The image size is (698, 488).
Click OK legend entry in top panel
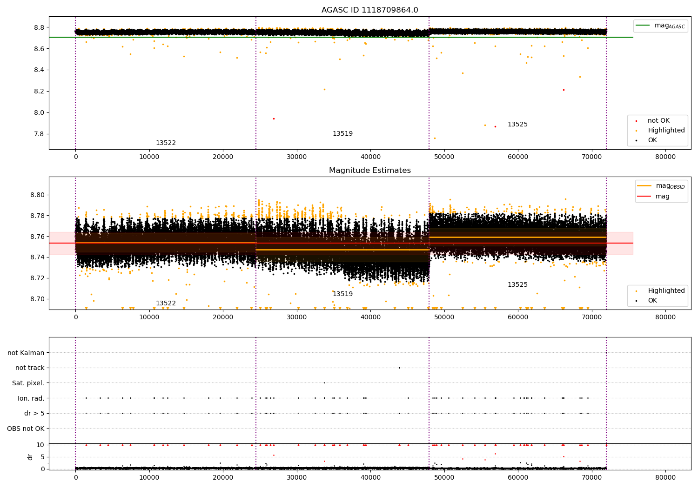[652, 140]
